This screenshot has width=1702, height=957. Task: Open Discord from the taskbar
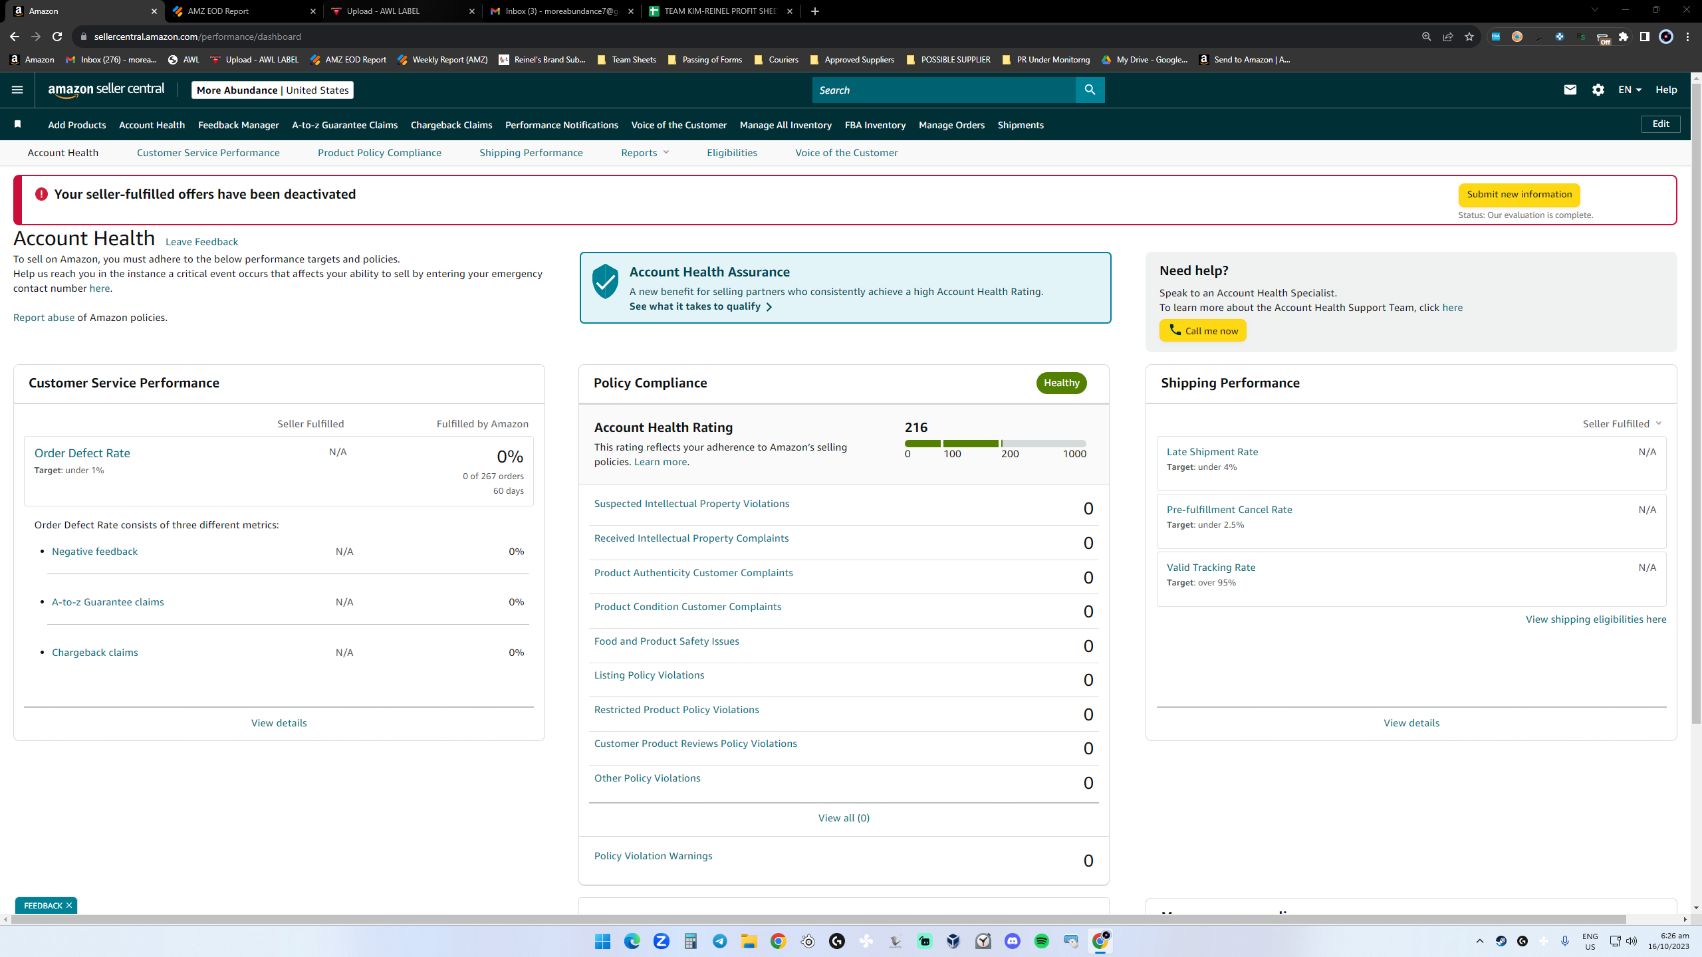tap(1013, 941)
